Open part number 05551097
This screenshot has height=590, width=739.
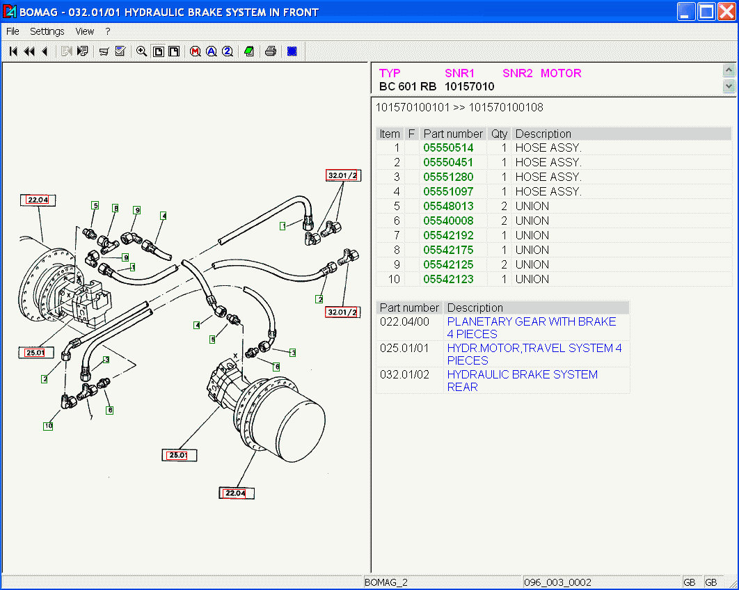coord(448,192)
